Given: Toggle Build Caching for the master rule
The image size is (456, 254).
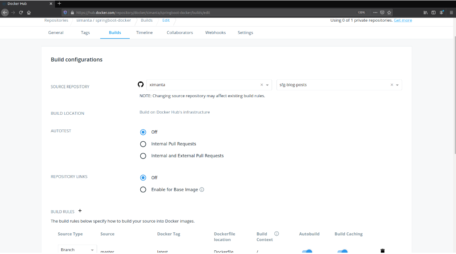Looking at the screenshot, I should pos(342,251).
